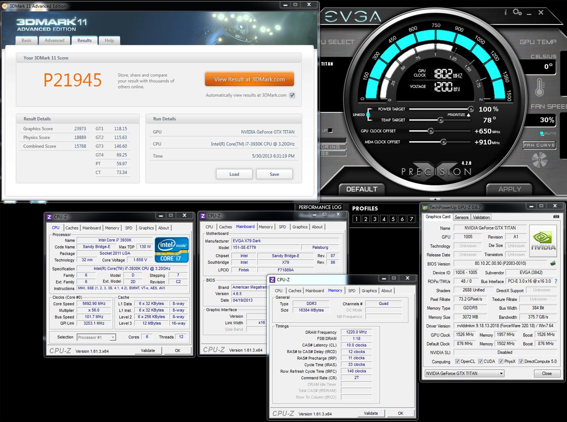Adjust the Mem Clock Offset slider
Viewport: 567px width, 422px height.
pos(443,142)
